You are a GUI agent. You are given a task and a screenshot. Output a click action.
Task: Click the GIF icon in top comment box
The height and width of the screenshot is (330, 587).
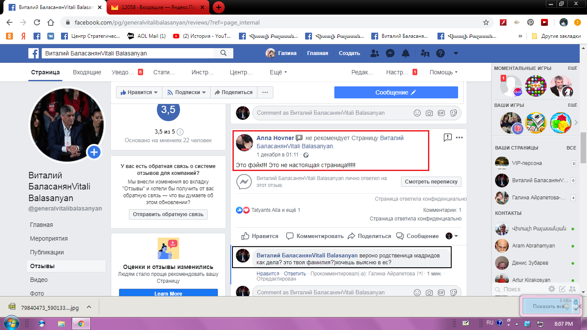point(441,113)
